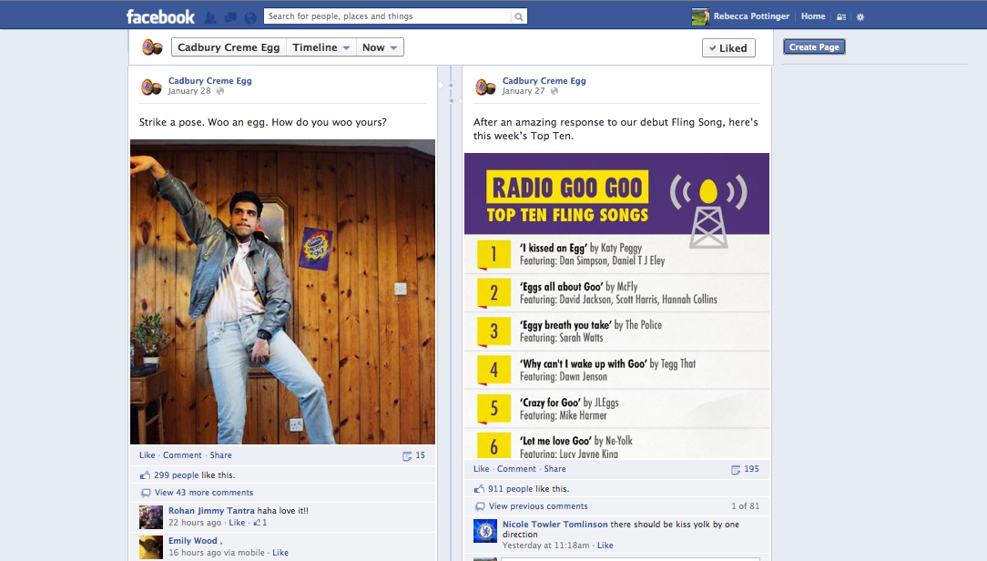Click Nicole Towler Tomlinson Chelsea badge avatar
This screenshot has width=987, height=561.
485,531
